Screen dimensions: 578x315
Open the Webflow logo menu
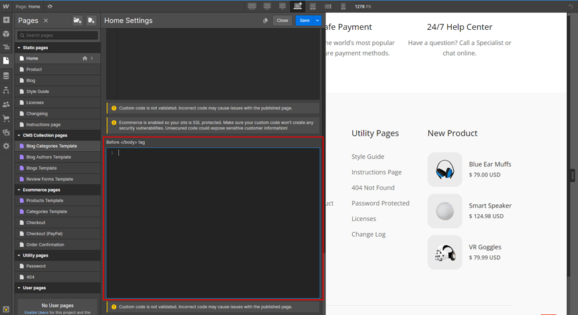point(6,6)
